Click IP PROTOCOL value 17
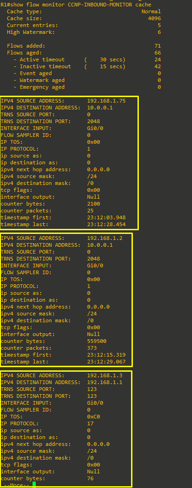 [x=90, y=423]
